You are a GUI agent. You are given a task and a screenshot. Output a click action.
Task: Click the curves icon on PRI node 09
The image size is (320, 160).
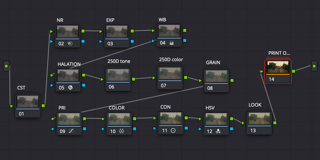click(71, 131)
